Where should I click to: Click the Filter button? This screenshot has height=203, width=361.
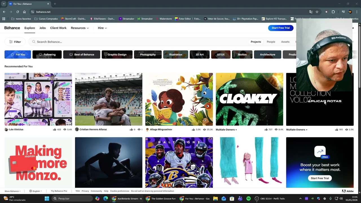(15, 42)
